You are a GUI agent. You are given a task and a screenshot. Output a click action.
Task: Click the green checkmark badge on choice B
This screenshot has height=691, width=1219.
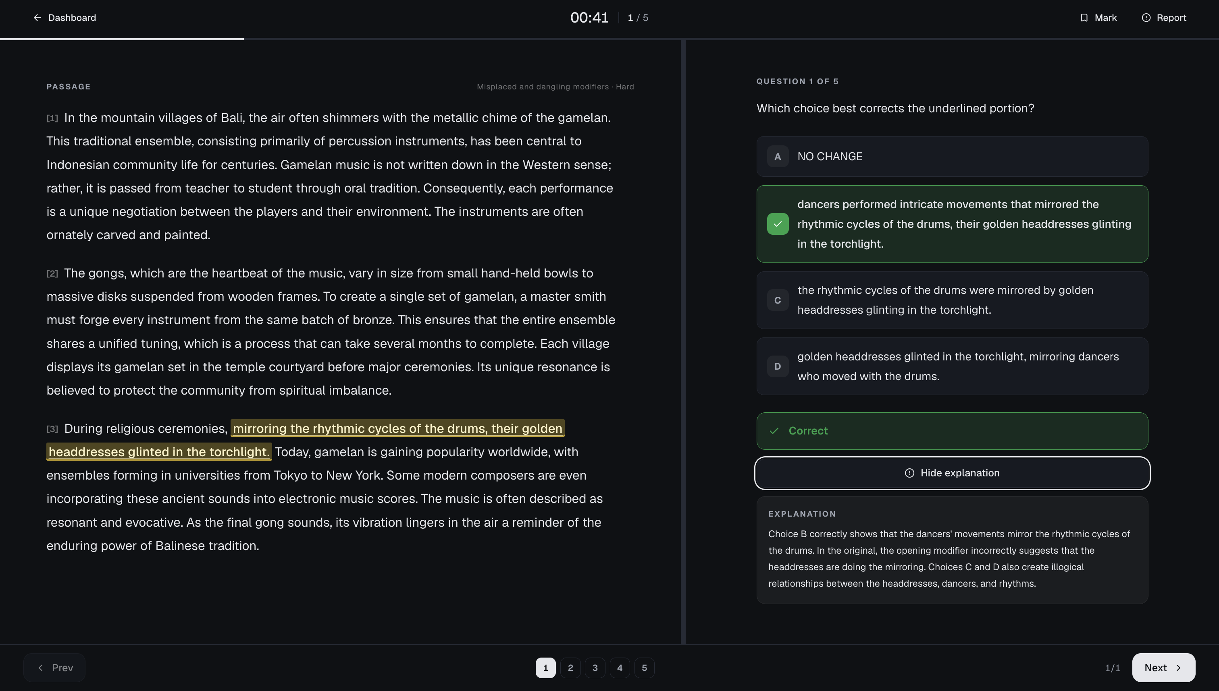[778, 224]
